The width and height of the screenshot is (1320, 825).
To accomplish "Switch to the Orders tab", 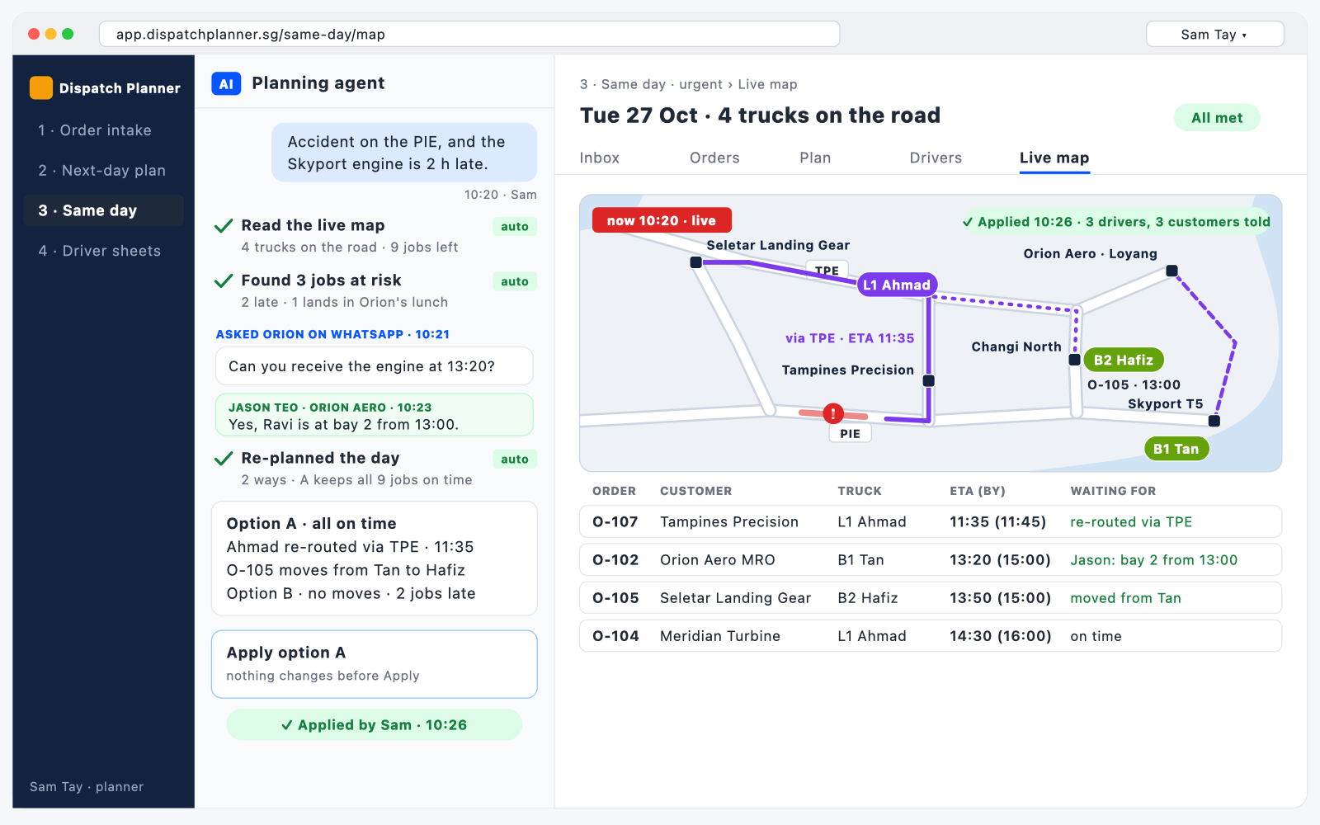I will pos(714,158).
